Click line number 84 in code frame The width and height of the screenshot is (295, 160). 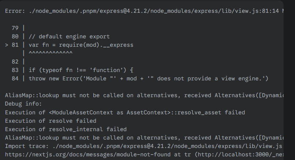click(x=15, y=79)
